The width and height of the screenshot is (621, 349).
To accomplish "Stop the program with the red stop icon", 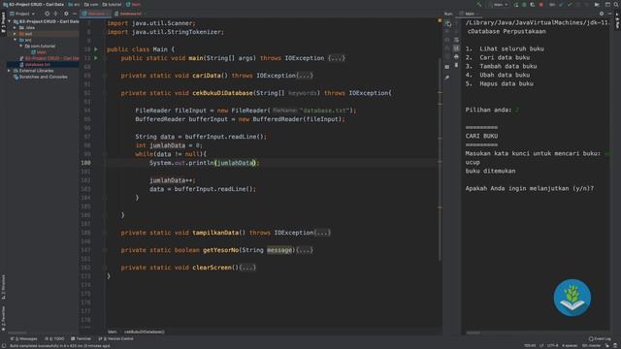I will click(541, 4).
